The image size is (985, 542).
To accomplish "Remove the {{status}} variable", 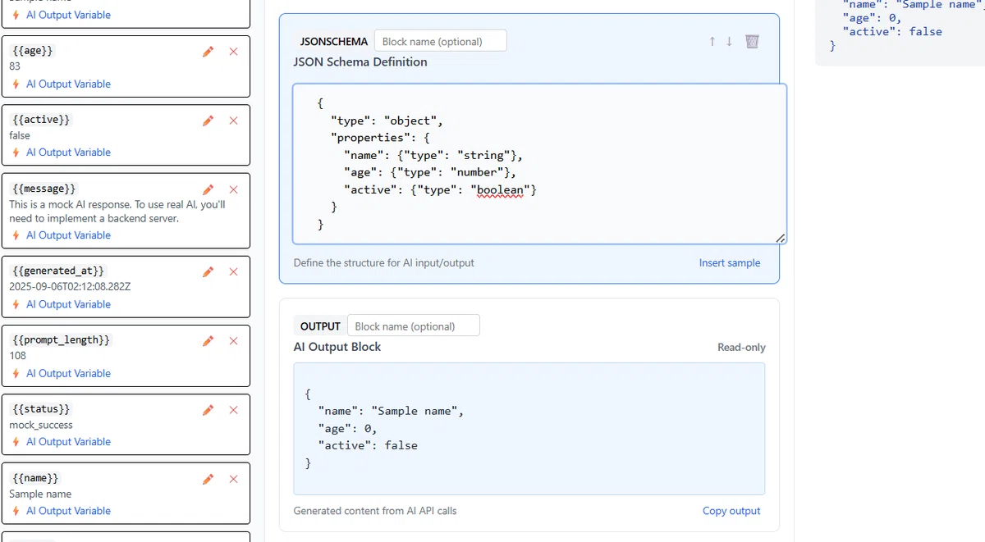I will coord(233,410).
